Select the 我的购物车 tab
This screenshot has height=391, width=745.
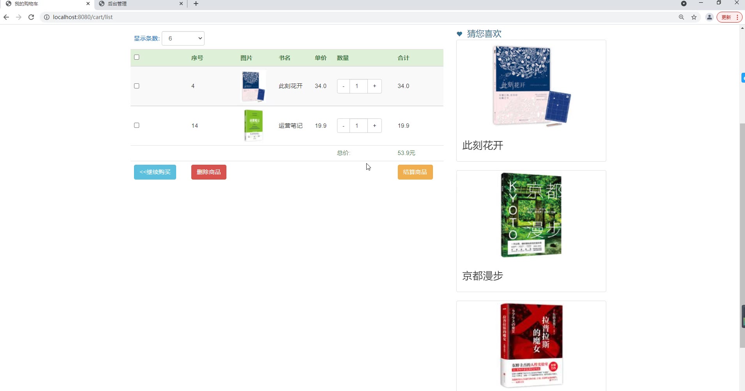47,4
